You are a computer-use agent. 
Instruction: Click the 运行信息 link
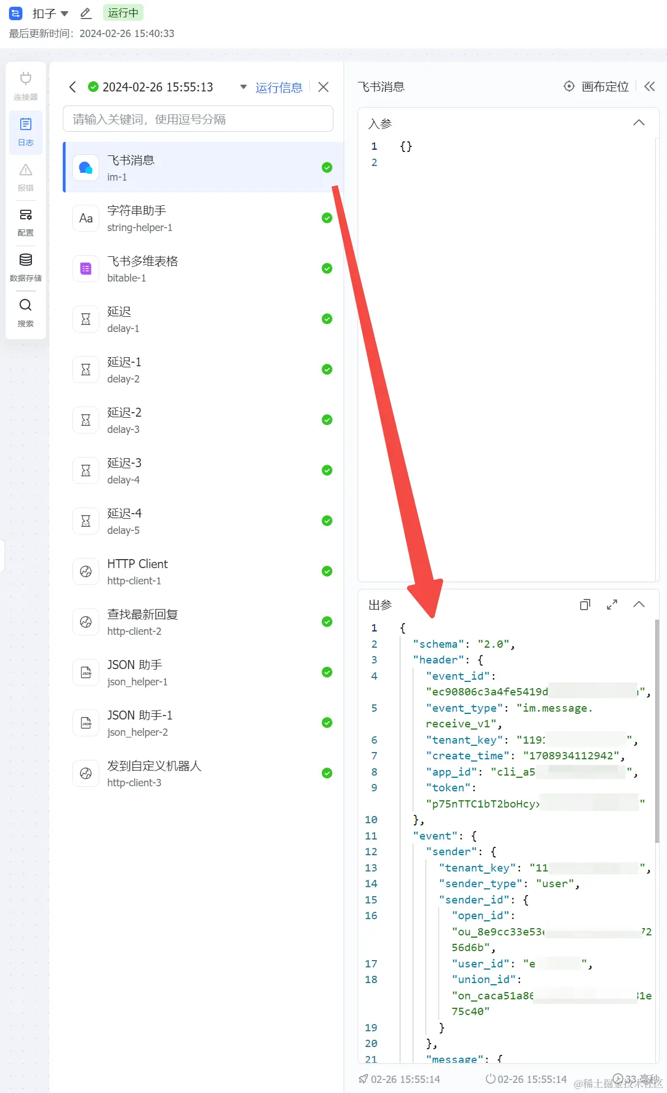pos(279,87)
